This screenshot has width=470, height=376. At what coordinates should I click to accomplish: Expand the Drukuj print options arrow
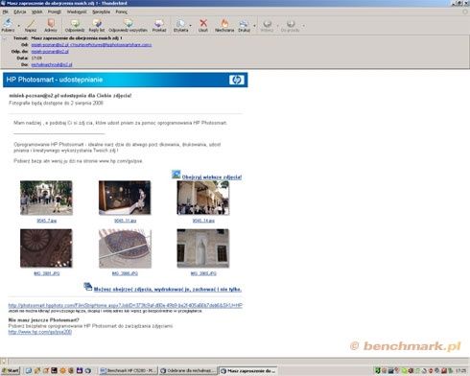(x=254, y=25)
